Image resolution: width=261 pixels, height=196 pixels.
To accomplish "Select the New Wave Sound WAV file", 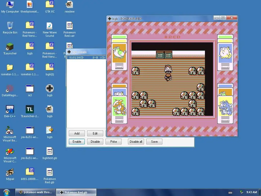I will point(50,29).
